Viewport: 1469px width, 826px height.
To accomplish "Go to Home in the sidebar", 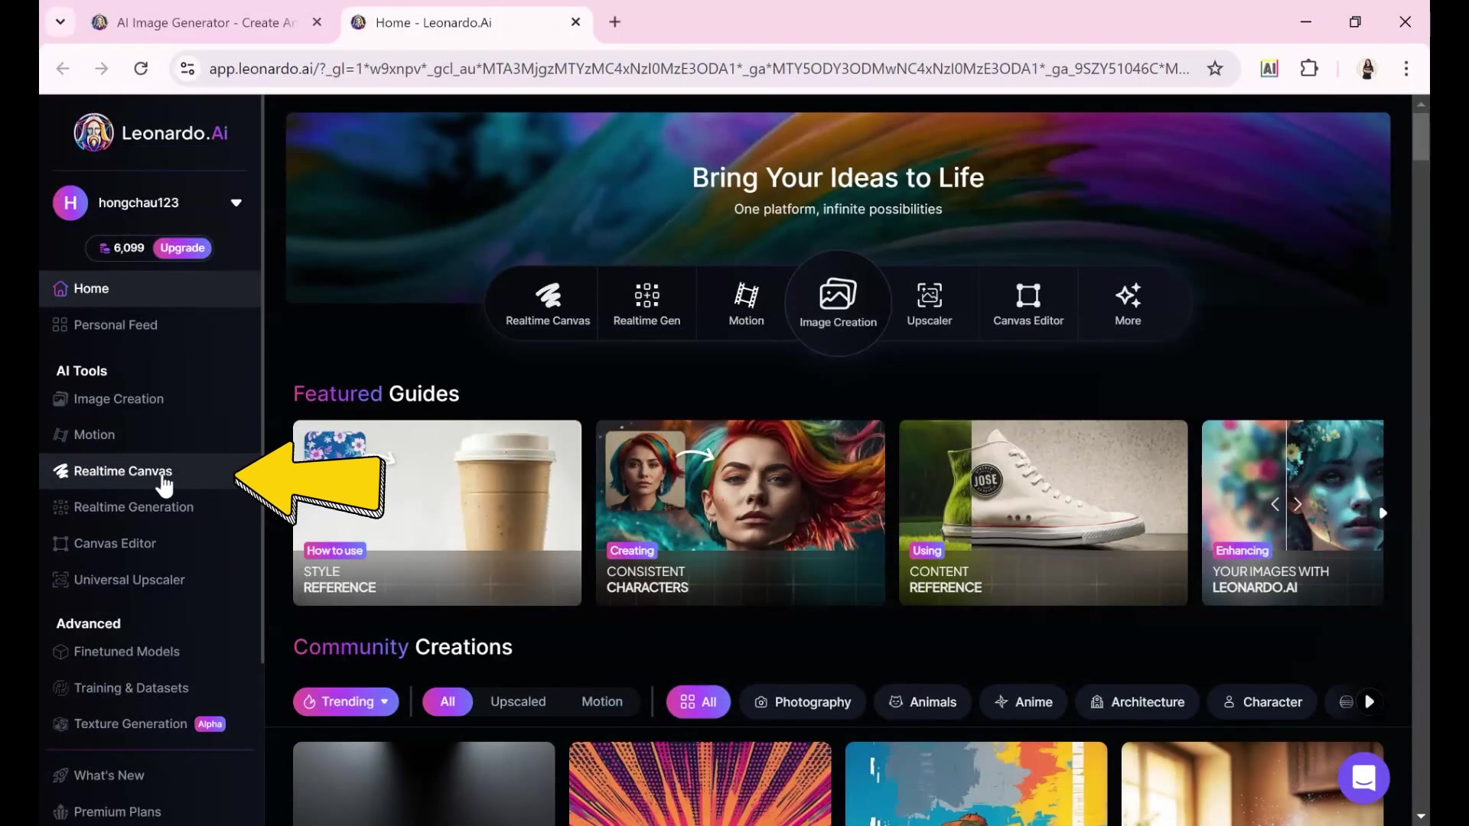I will coord(150,288).
